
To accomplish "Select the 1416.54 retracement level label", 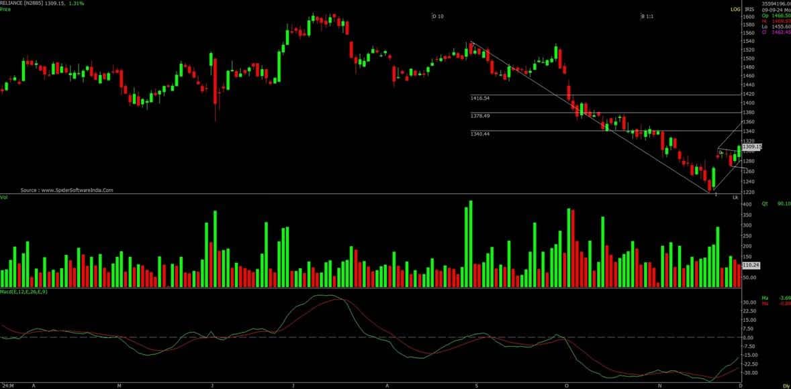I will click(x=482, y=98).
